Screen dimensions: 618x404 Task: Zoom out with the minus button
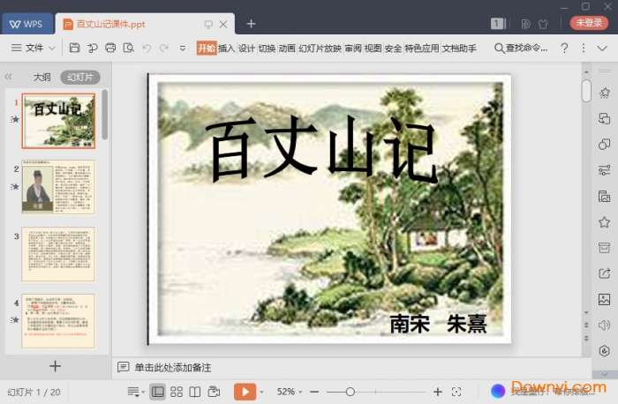314,392
